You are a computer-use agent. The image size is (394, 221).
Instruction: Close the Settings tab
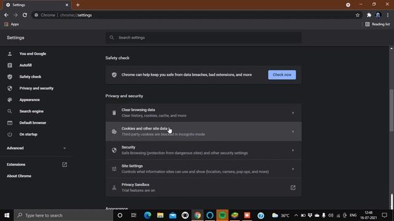pyautogui.click(x=66, y=5)
